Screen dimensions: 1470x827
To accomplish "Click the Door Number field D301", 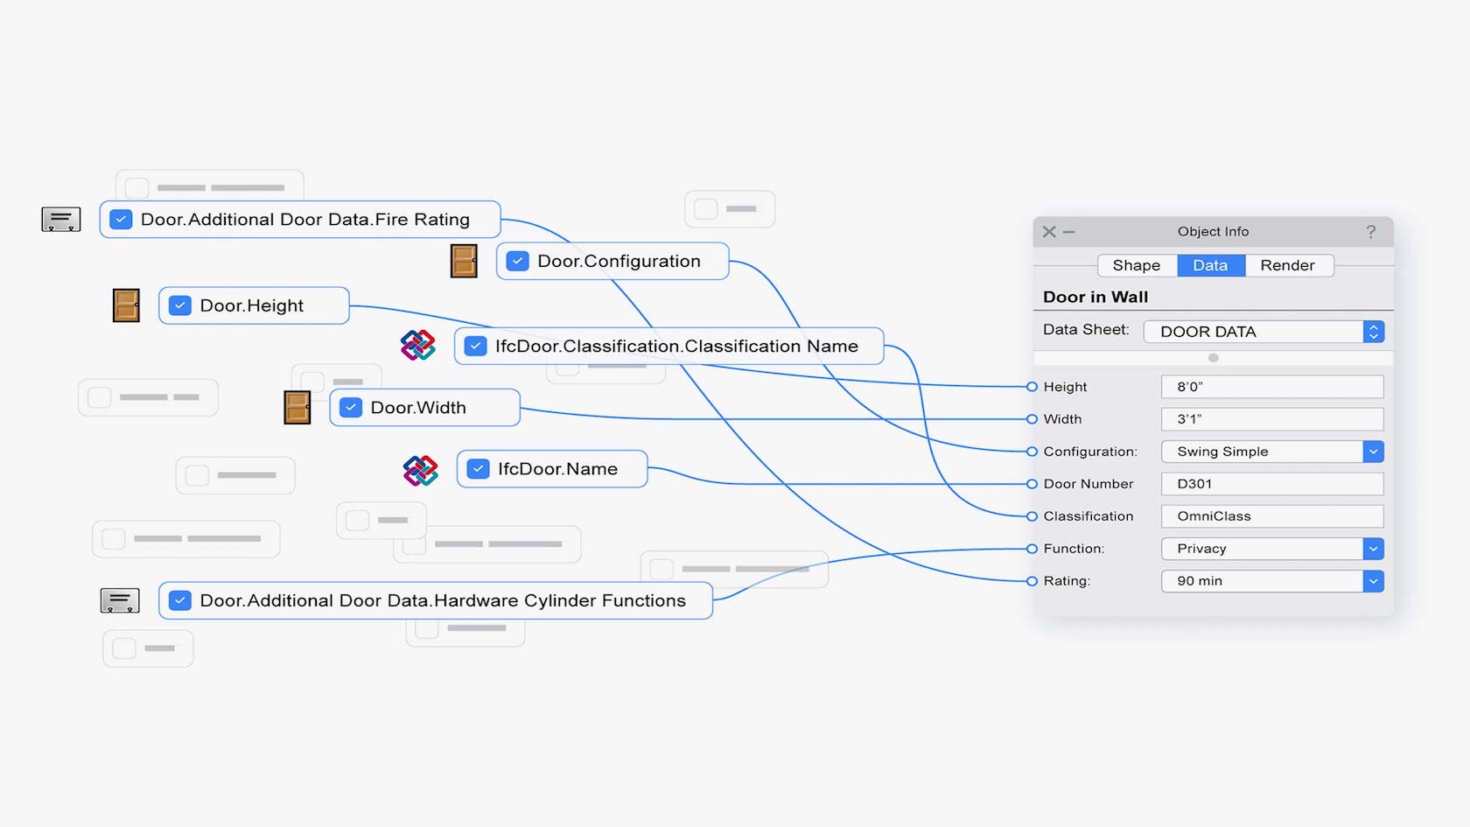I will click(x=1272, y=484).
